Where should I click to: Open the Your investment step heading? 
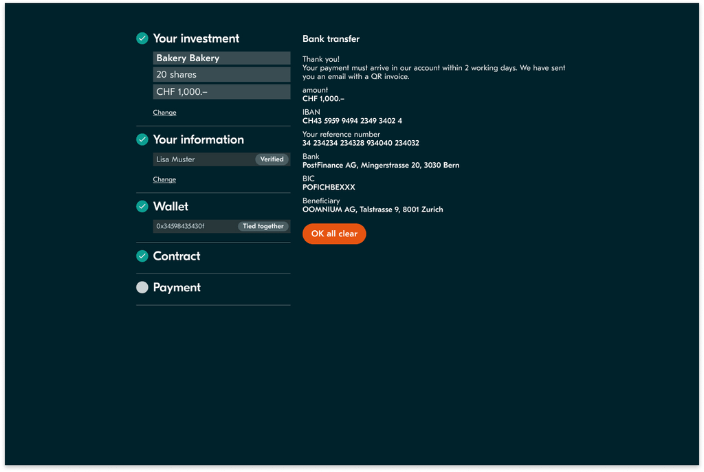[x=196, y=38]
